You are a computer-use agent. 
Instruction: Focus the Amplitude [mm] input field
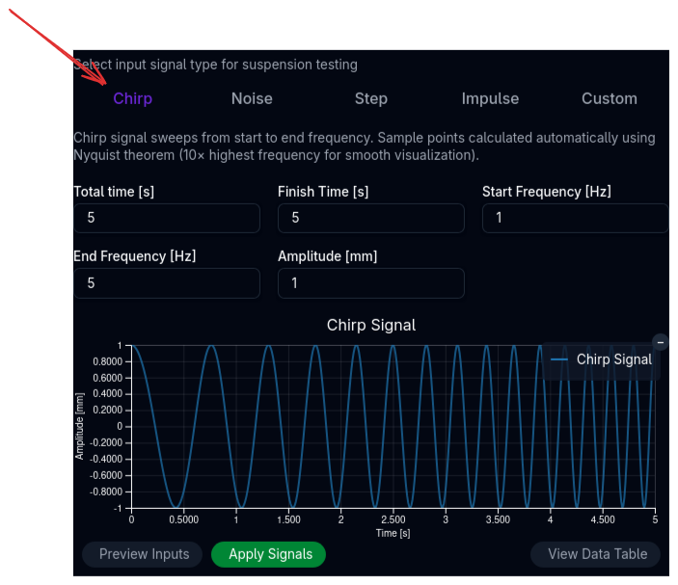point(370,283)
